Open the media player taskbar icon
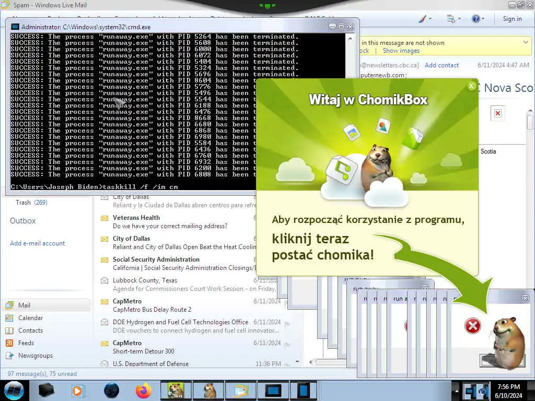 pos(77,391)
